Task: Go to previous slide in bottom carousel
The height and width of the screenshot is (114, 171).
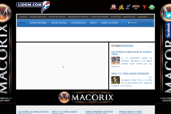Action: 150,108
